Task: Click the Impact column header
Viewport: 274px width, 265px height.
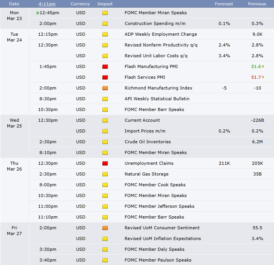Action: click(105, 4)
